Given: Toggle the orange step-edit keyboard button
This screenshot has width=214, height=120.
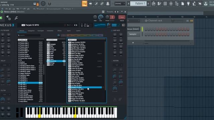Looking at the screenshot, I should pyautogui.click(x=85, y=4).
